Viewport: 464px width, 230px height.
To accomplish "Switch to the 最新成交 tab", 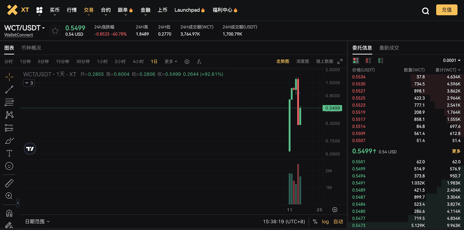I will click(x=389, y=48).
